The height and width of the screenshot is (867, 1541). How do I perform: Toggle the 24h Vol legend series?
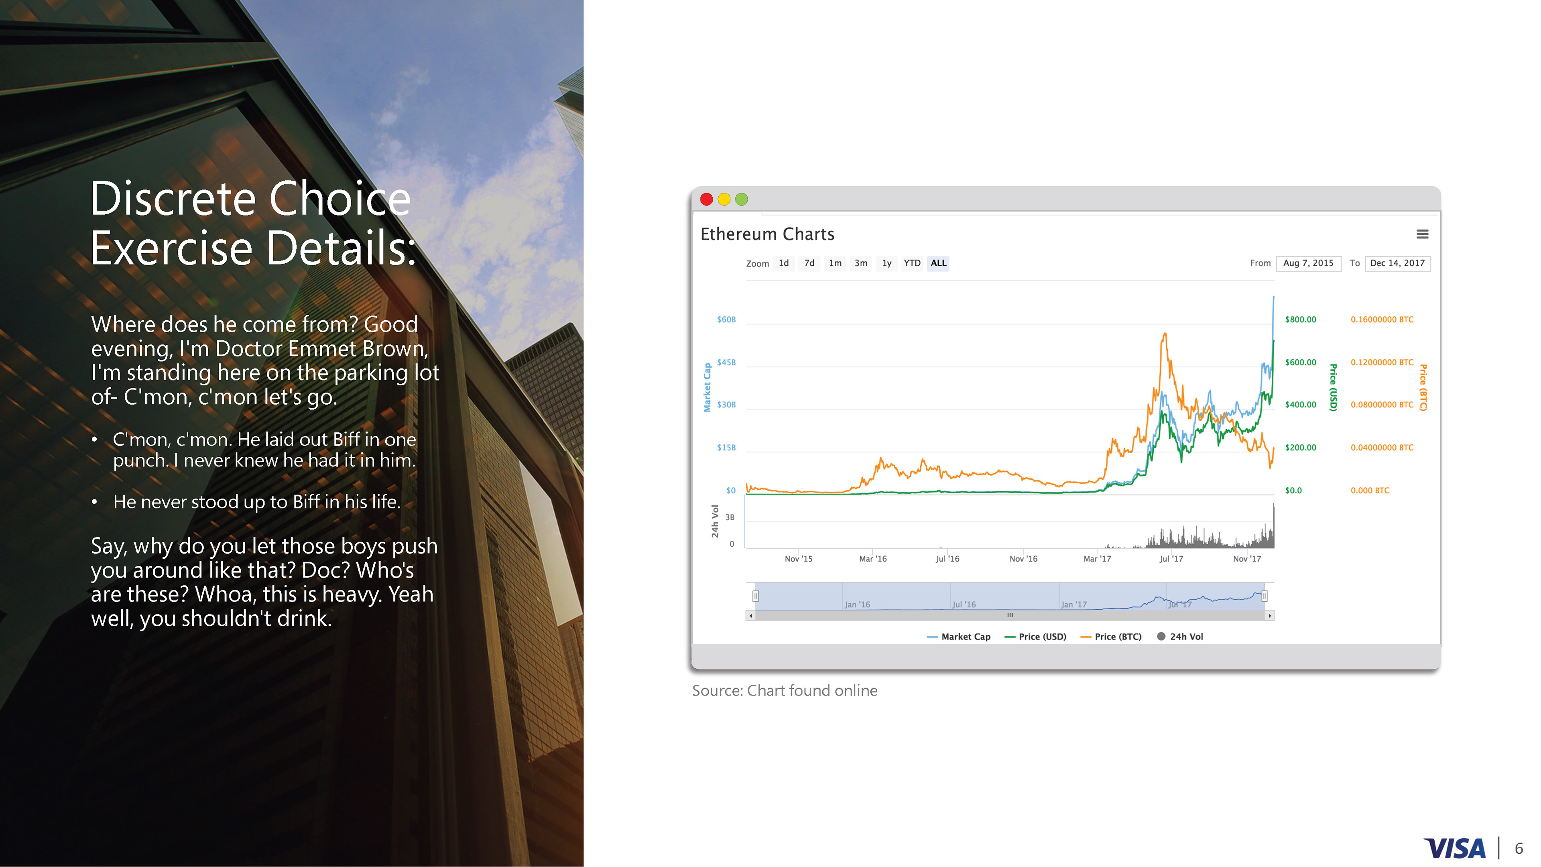[1180, 637]
